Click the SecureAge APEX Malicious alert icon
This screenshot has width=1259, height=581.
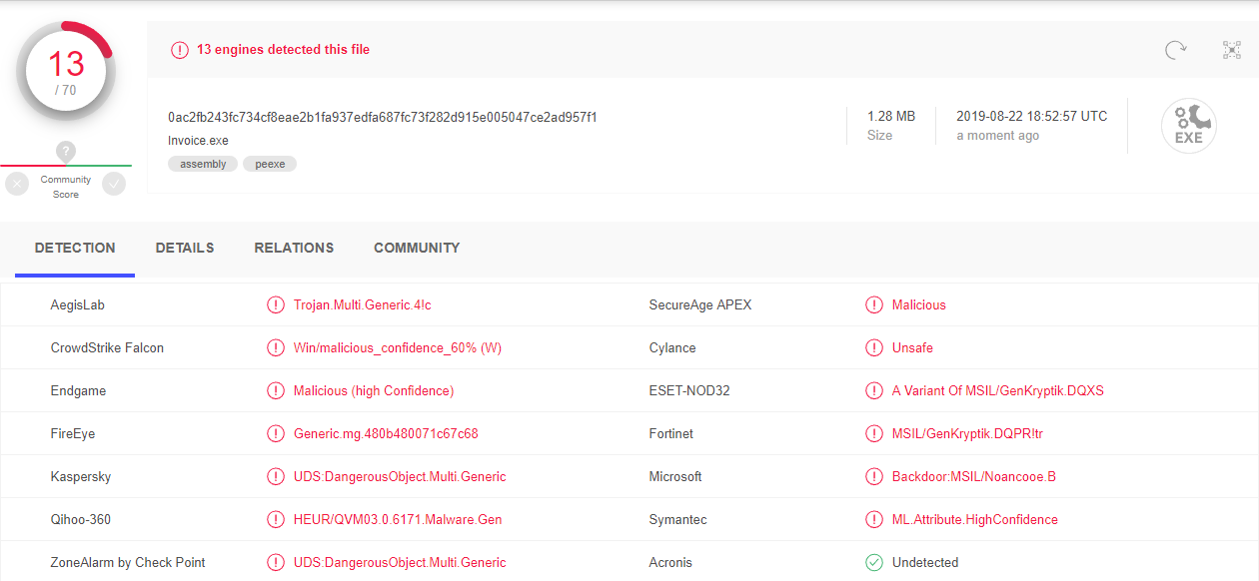pos(874,305)
